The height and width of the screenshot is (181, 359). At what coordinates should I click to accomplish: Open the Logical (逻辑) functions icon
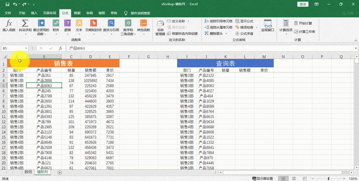click(x=67, y=24)
